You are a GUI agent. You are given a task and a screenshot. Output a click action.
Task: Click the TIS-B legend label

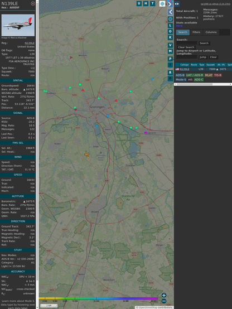[217, 75]
